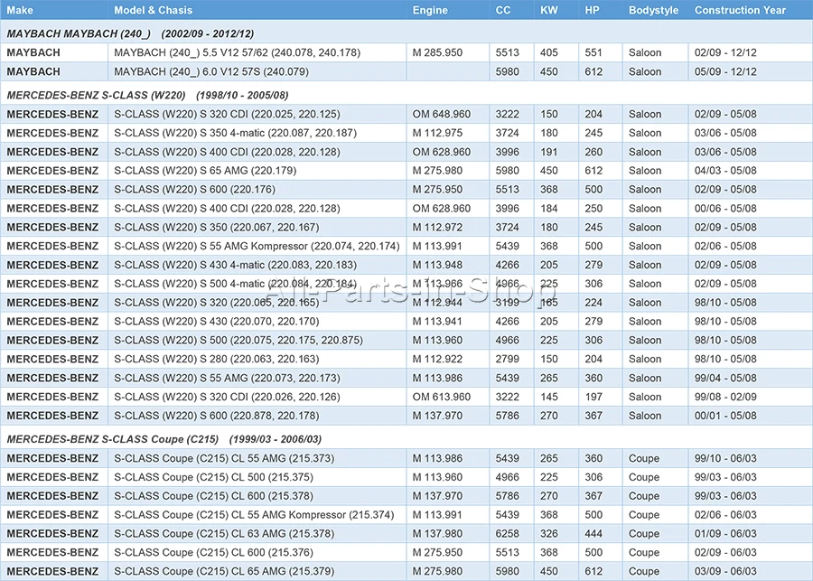Image resolution: width=813 pixels, height=581 pixels.
Task: Click model "MAYBACH (240_) 5.5 V12 57/62"
Action: [237, 52]
